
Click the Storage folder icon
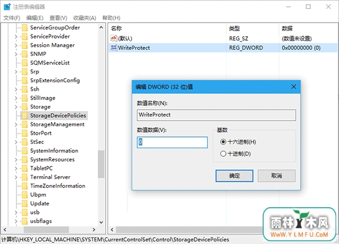25,107
